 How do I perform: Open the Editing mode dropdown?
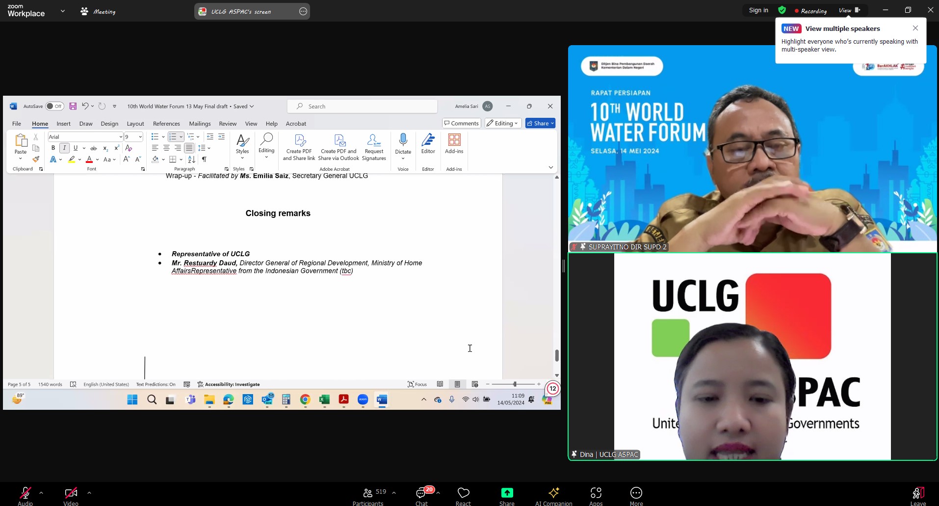pos(503,123)
